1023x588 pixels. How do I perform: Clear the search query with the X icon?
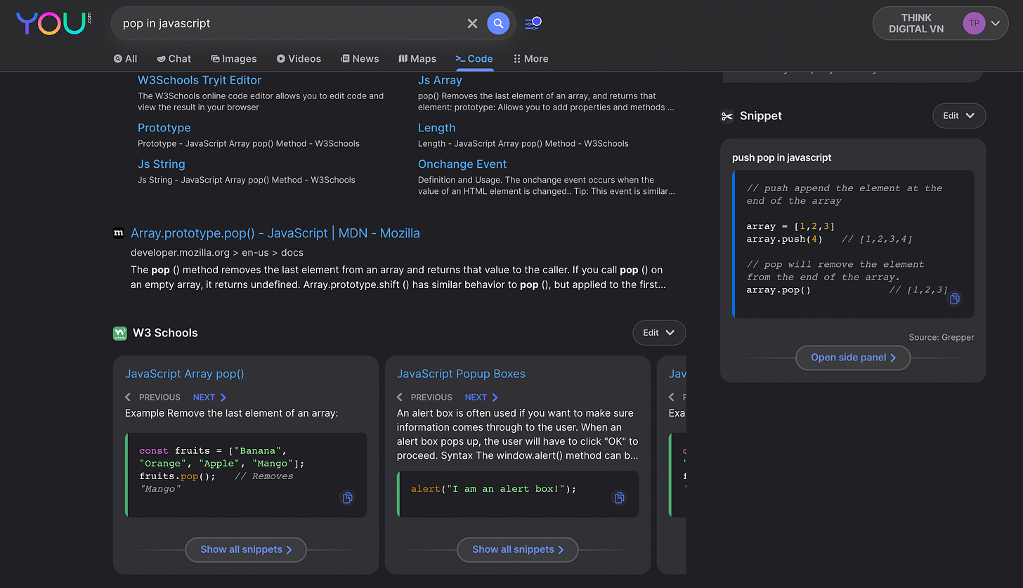pyautogui.click(x=472, y=24)
